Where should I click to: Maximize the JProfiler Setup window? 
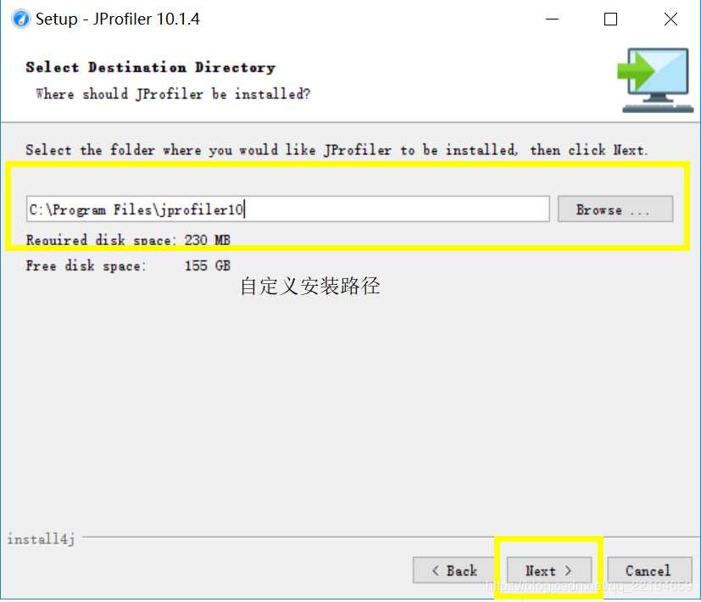tap(610, 19)
